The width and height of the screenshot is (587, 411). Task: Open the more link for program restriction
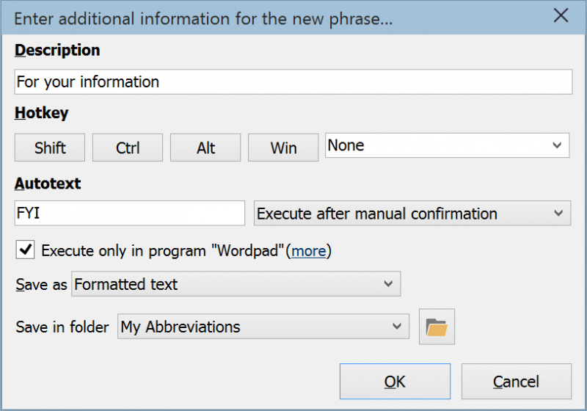click(309, 251)
